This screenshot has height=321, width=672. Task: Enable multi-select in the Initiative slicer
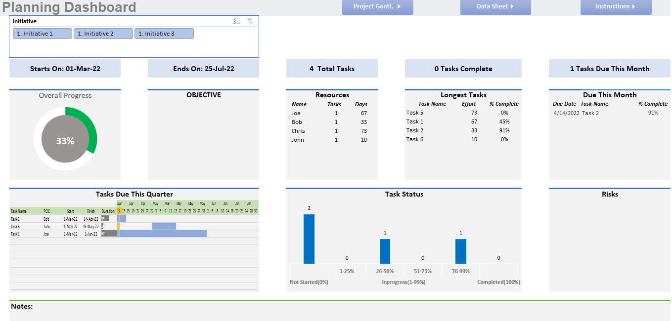[237, 21]
